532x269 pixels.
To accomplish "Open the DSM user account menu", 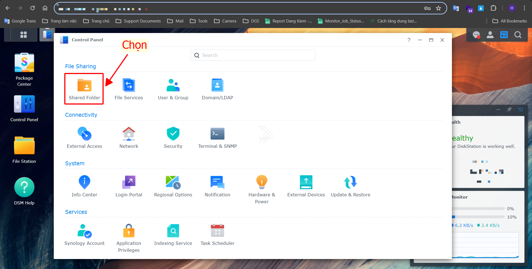I will tap(490, 35).
